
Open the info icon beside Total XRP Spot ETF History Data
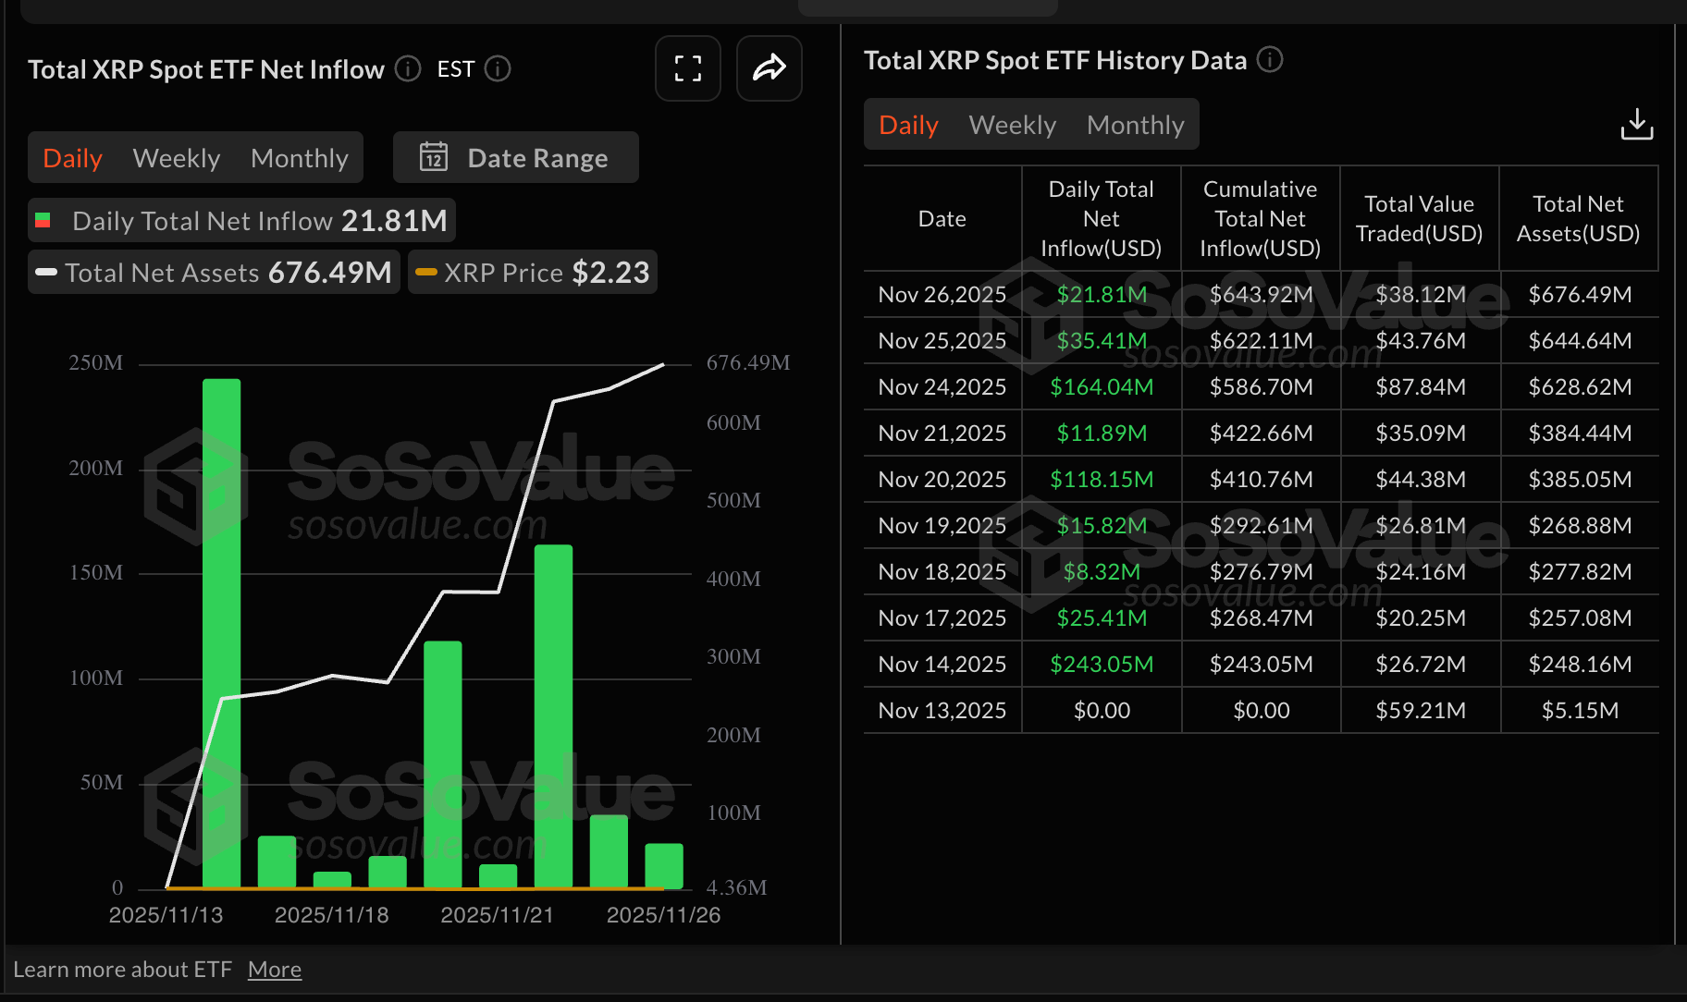pyautogui.click(x=1270, y=60)
